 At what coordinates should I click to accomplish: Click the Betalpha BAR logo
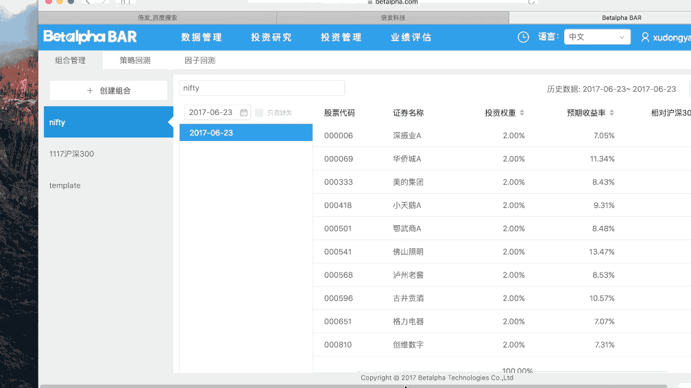[90, 37]
